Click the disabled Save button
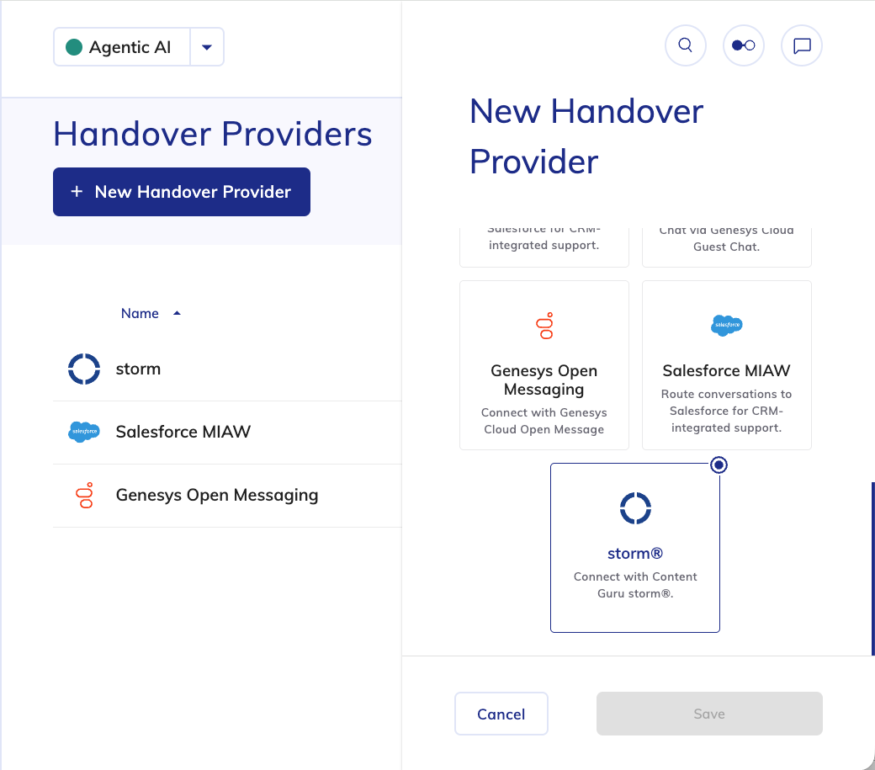 [709, 714]
